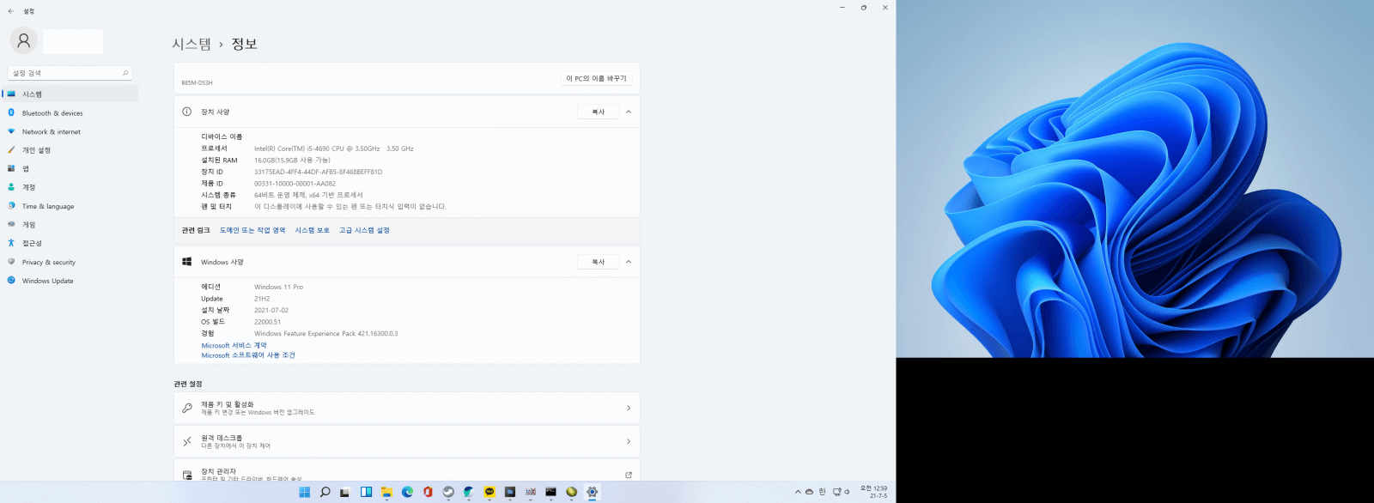Collapse the Windows 사양 section
Screen dimensions: 1374x503
coord(629,262)
